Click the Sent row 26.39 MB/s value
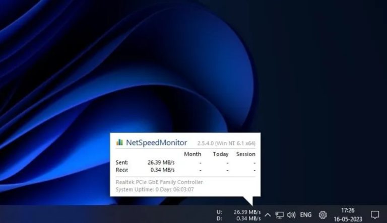The height and width of the screenshot is (223, 387). point(160,163)
